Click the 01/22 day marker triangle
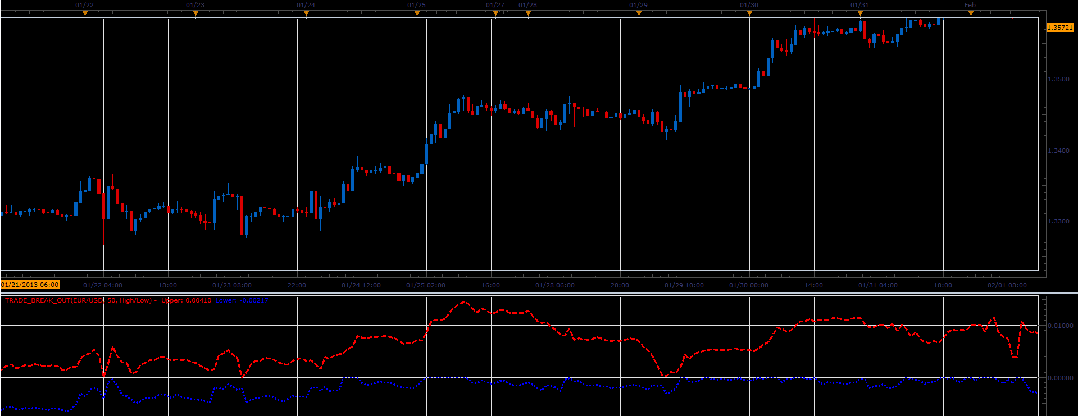The image size is (1078, 416). point(85,13)
